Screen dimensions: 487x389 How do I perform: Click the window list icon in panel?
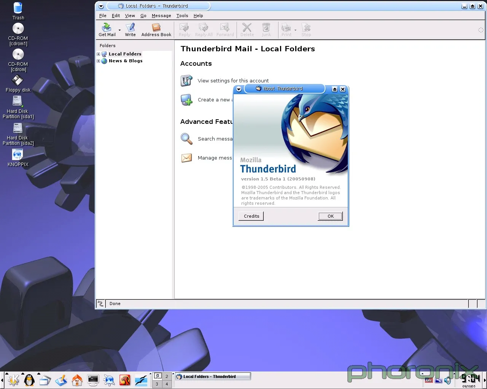pyautogui.click(x=45, y=380)
